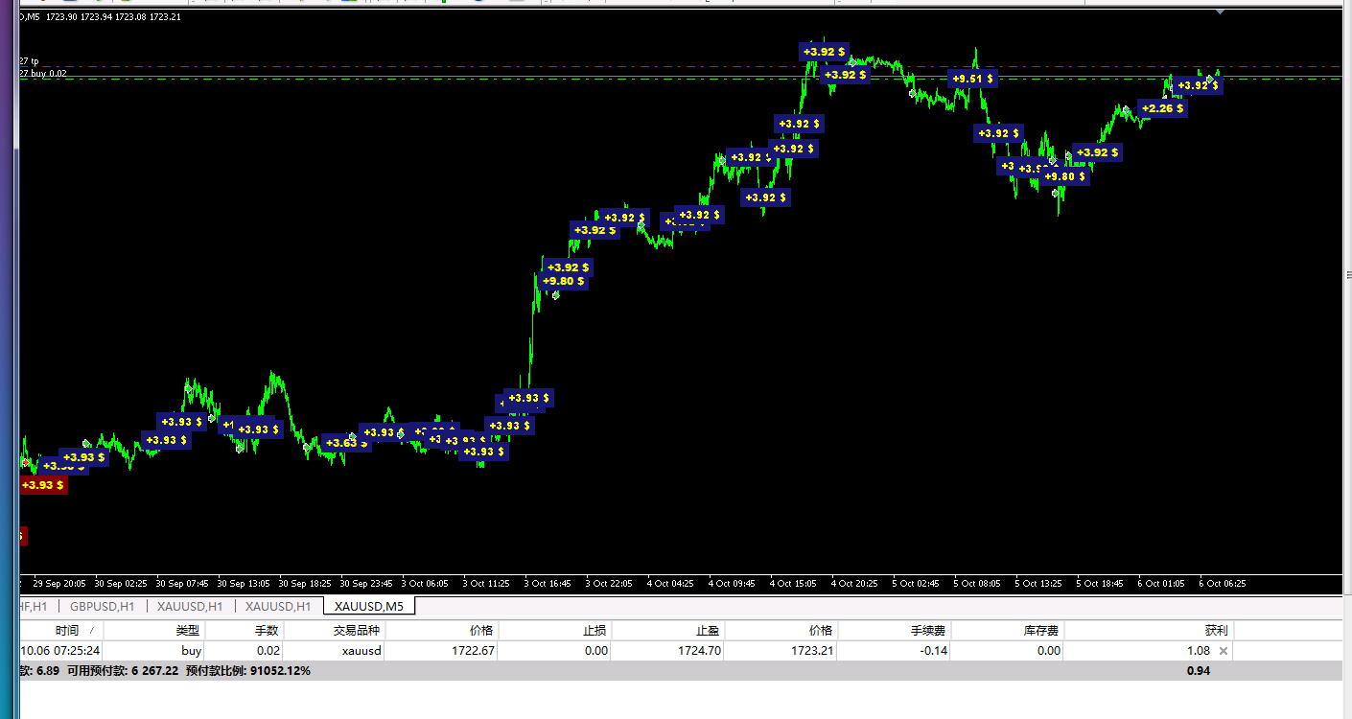Click the 3 Oct 16:45 time axis label
Screen dimensions: 1352x719
[548, 583]
